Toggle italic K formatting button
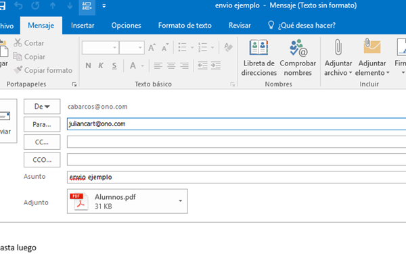 [101, 65]
